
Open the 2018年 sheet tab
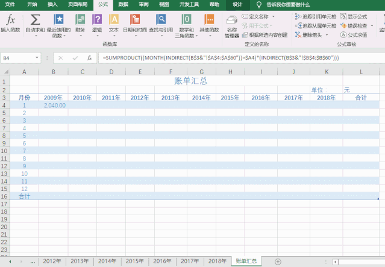coord(218,261)
